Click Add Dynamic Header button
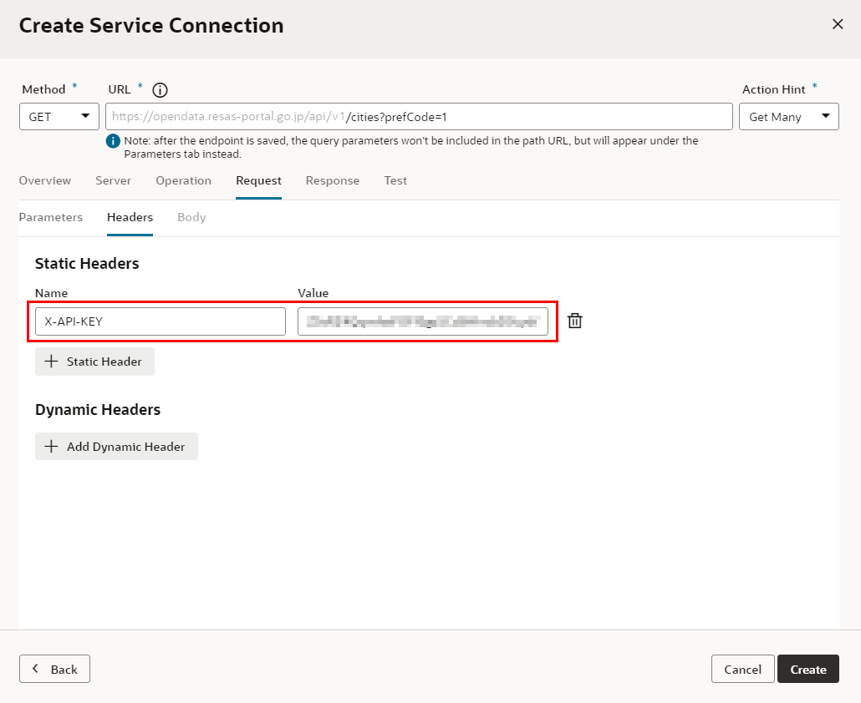The image size is (861, 703). click(x=116, y=447)
